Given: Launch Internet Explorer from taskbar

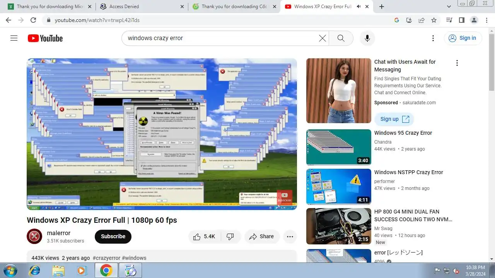Looking at the screenshot, I should click(34, 270).
